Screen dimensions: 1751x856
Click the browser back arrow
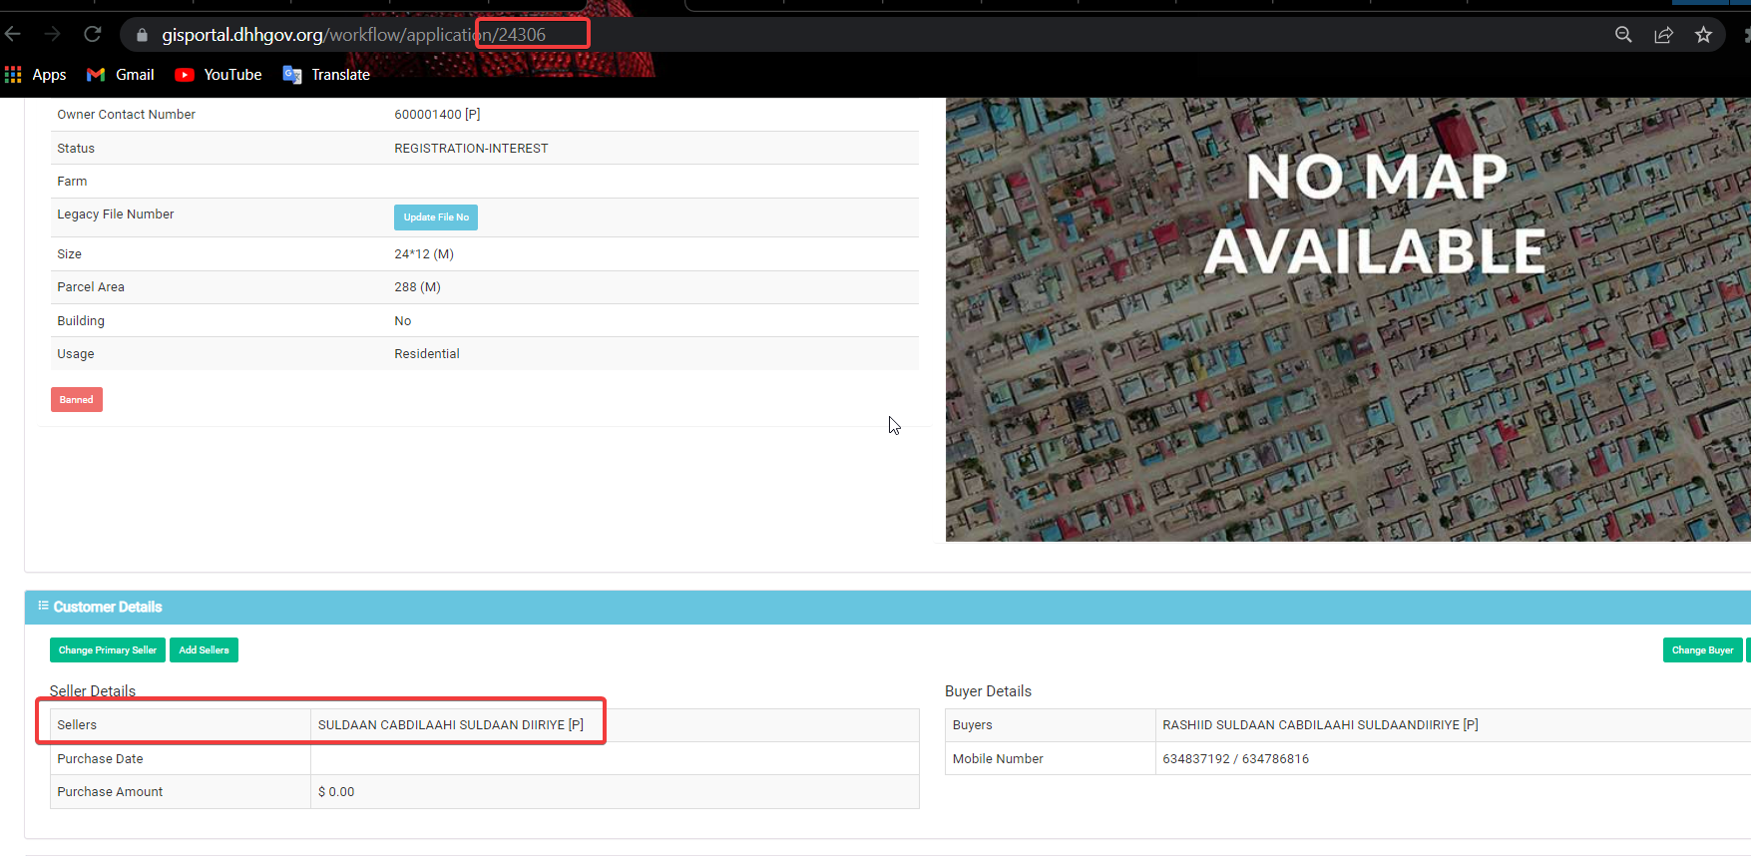click(13, 35)
